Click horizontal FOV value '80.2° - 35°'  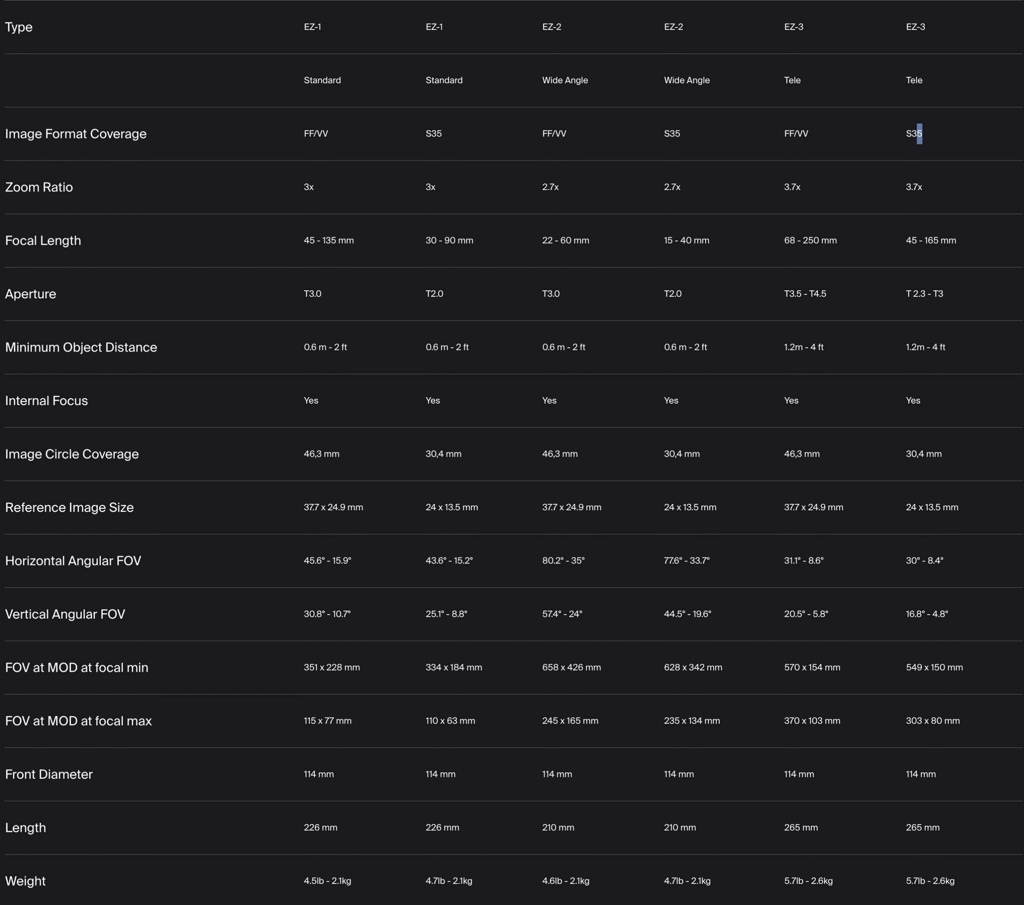563,561
